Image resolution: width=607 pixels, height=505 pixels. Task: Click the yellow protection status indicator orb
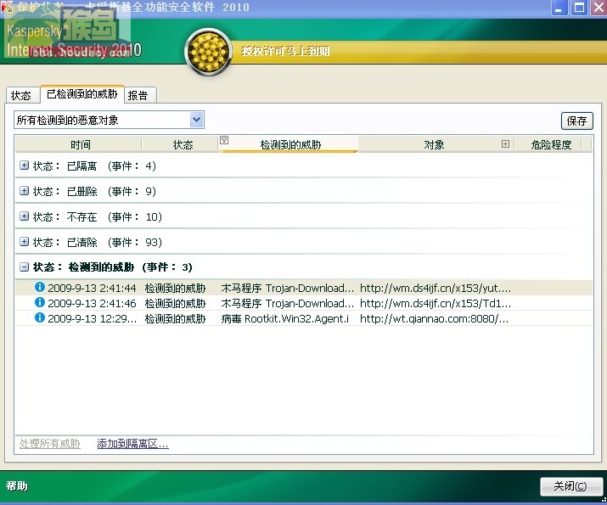(209, 52)
